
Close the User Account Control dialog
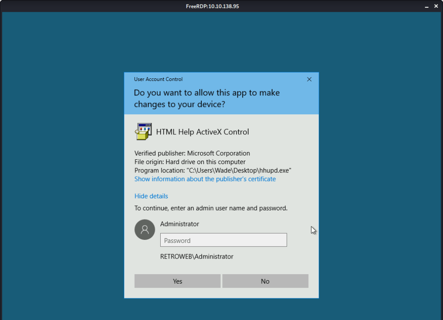point(309,79)
